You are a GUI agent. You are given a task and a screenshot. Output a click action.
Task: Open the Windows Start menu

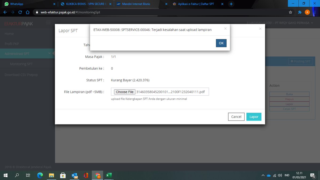(6, 175)
